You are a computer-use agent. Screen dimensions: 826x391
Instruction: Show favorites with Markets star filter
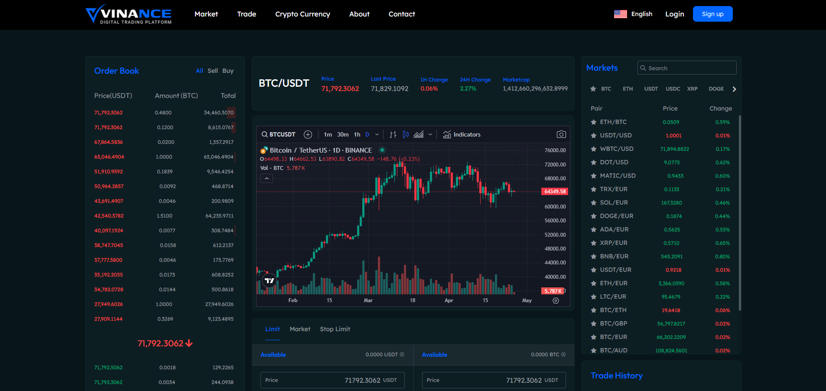tap(593, 89)
